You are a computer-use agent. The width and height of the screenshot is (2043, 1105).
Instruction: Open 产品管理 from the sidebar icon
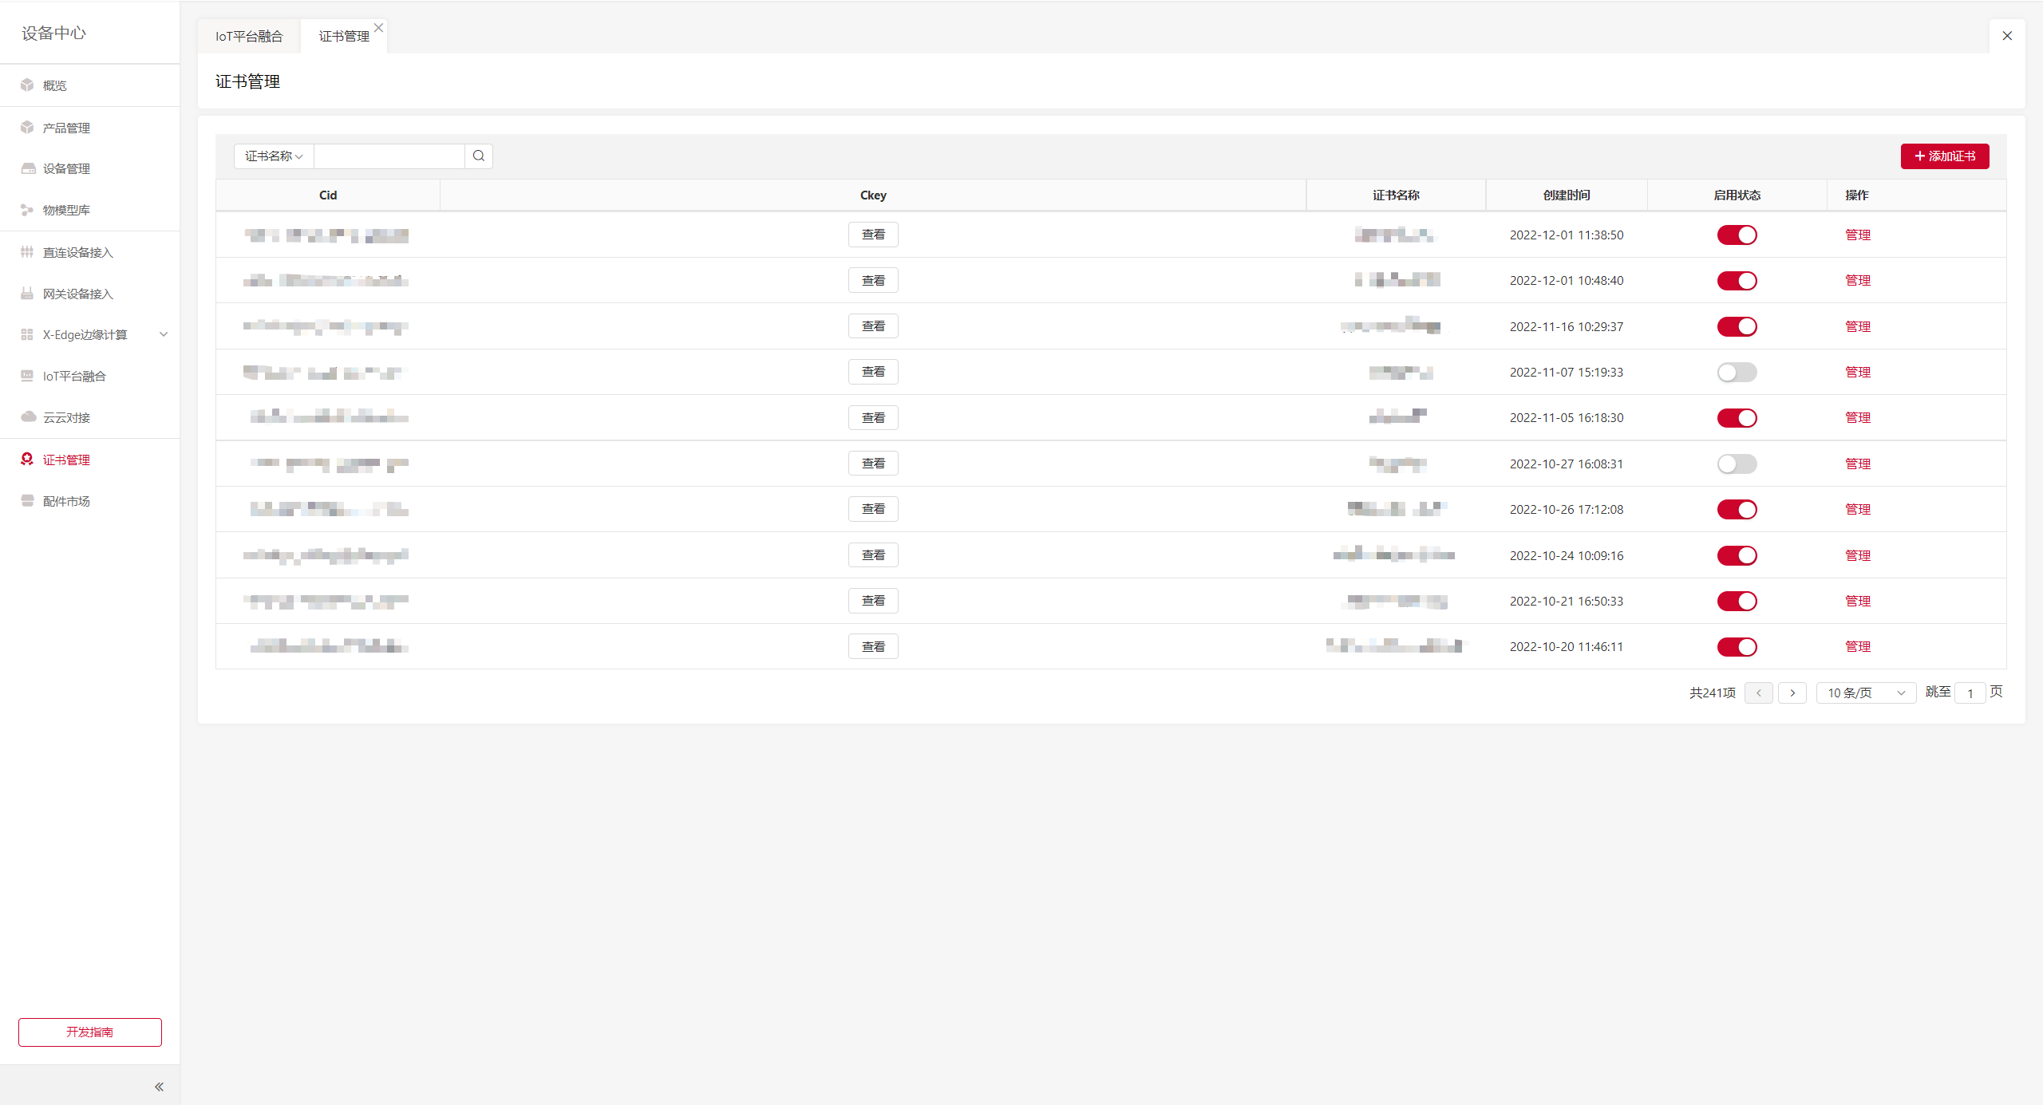pos(27,128)
